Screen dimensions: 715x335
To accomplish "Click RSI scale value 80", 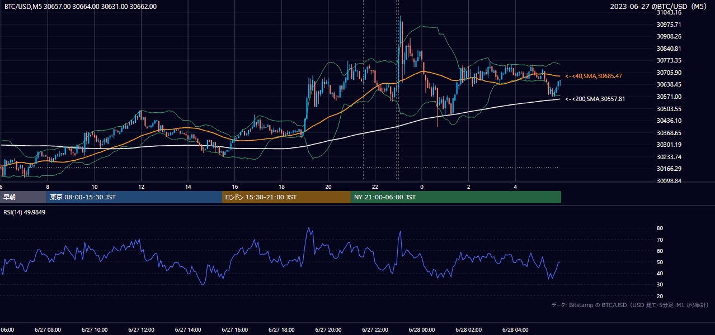I will coord(660,228).
